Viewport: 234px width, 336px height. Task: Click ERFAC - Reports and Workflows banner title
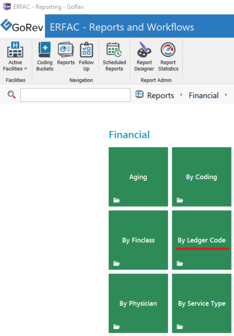click(122, 27)
